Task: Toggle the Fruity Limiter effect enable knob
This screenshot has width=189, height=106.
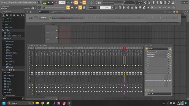Action: (169, 57)
